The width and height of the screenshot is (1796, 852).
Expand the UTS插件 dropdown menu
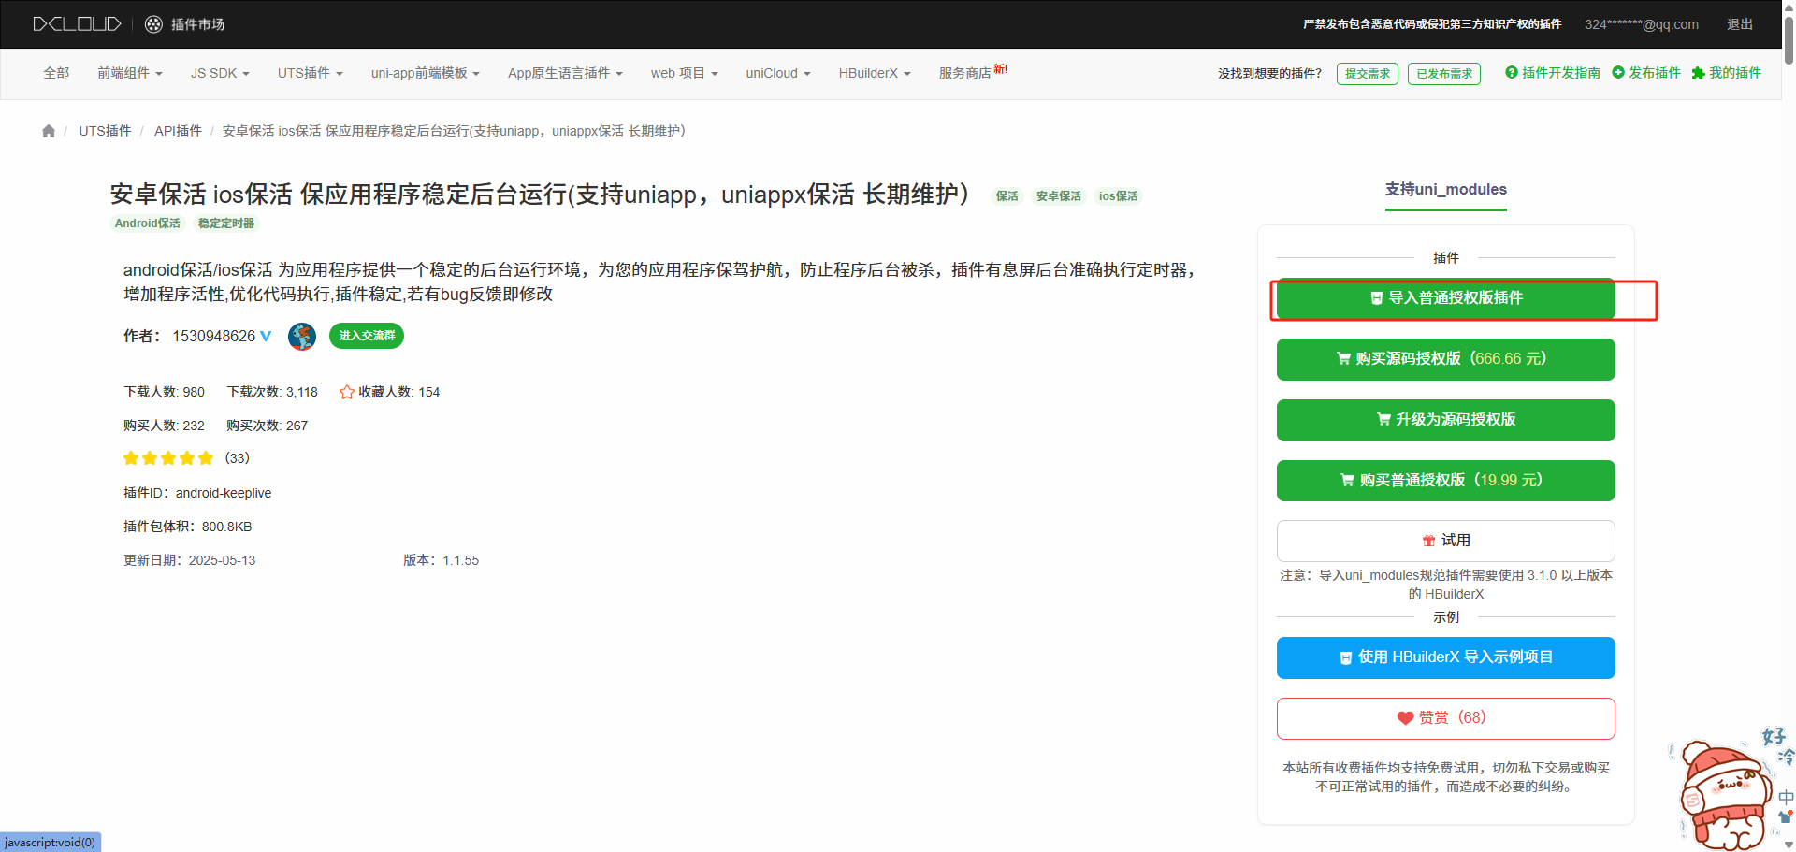tap(311, 73)
